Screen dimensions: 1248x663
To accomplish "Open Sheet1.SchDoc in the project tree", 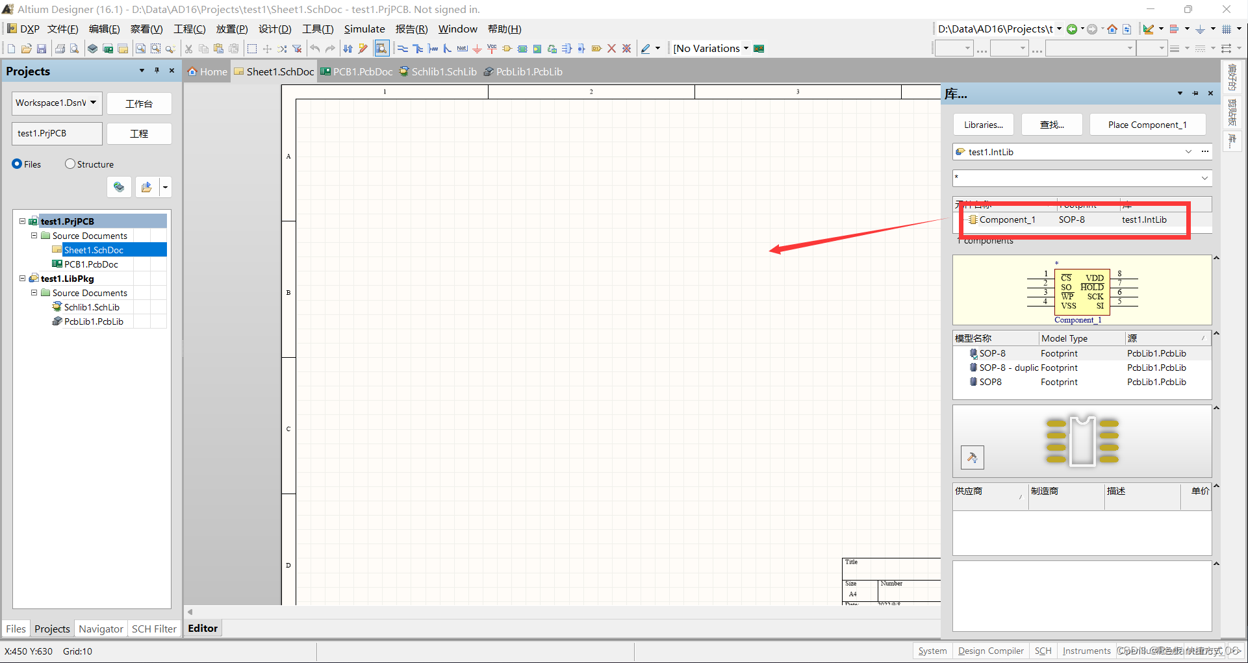I will click(94, 250).
